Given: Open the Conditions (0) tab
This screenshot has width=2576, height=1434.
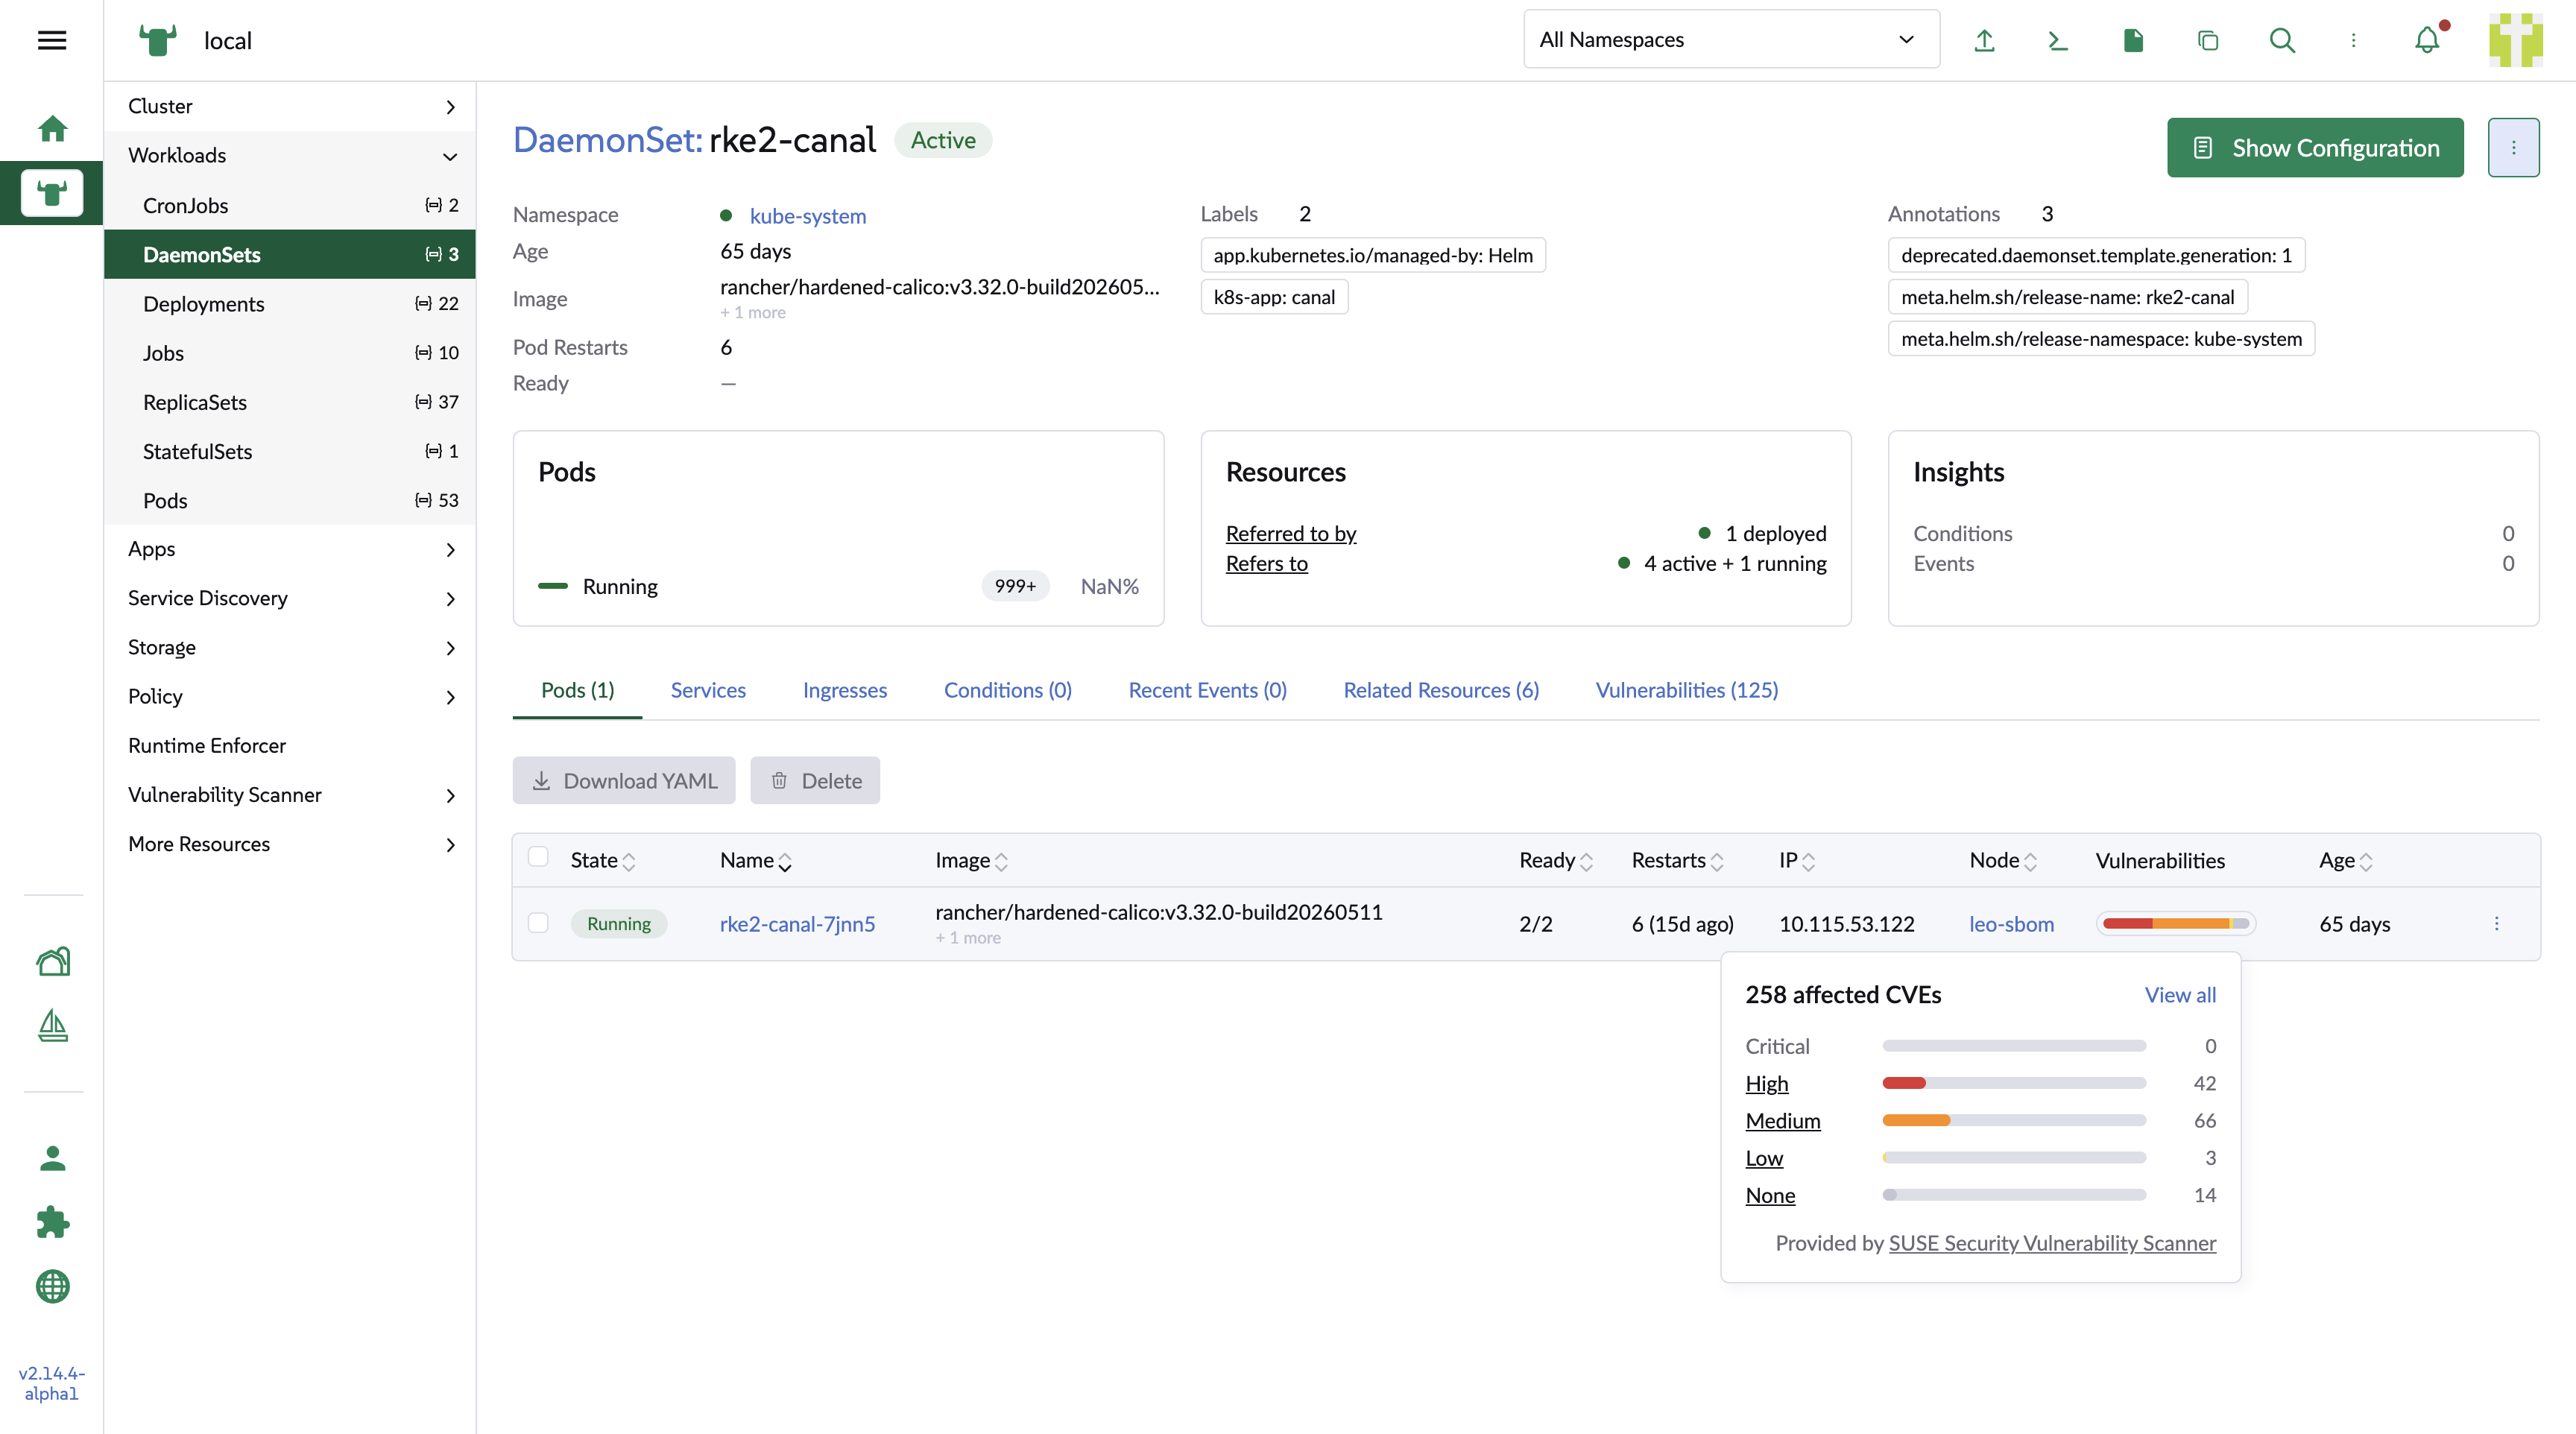Looking at the screenshot, I should point(1008,690).
